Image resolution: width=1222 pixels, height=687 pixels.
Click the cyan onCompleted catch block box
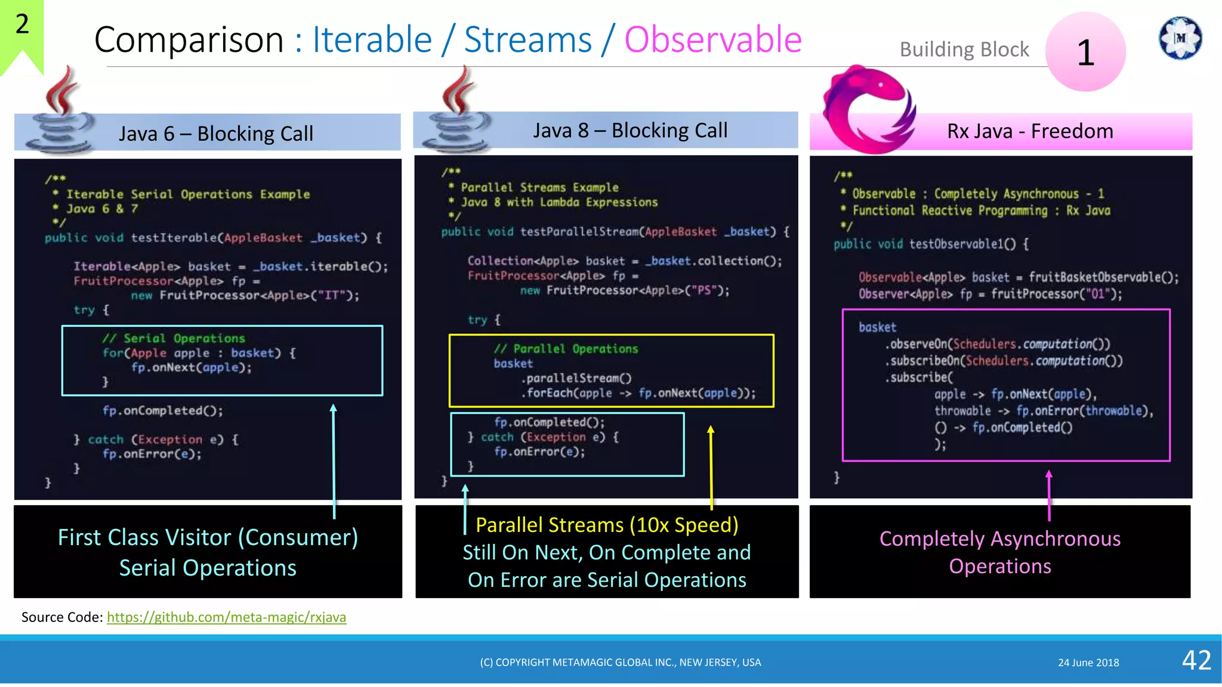[567, 444]
